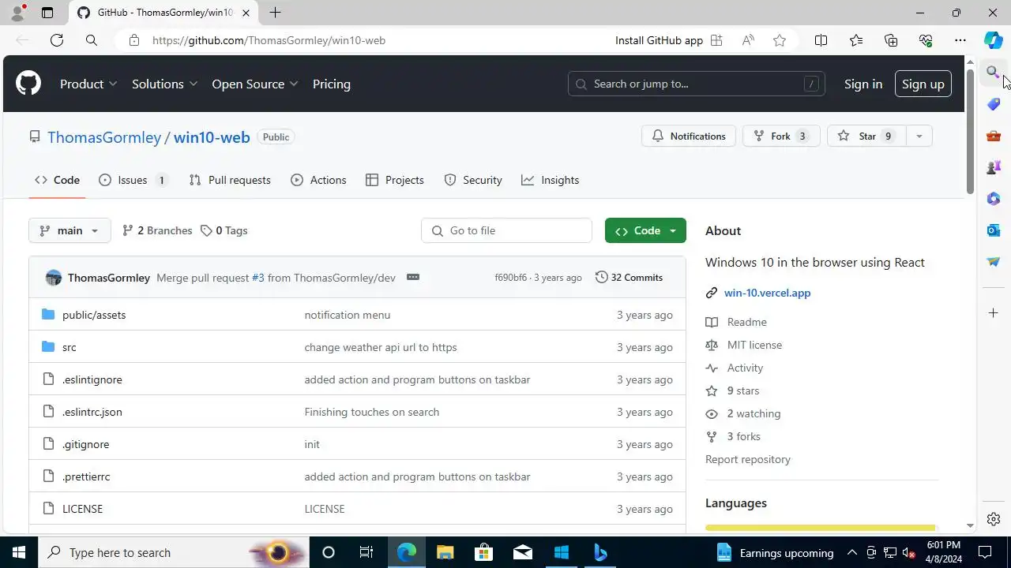
Task: Click Windows taskbar search box
Action: pos(174,552)
